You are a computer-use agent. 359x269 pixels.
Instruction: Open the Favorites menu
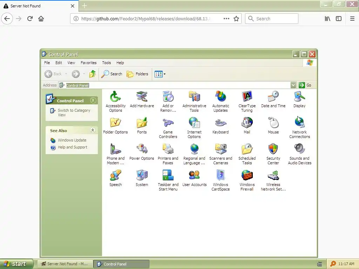click(88, 63)
